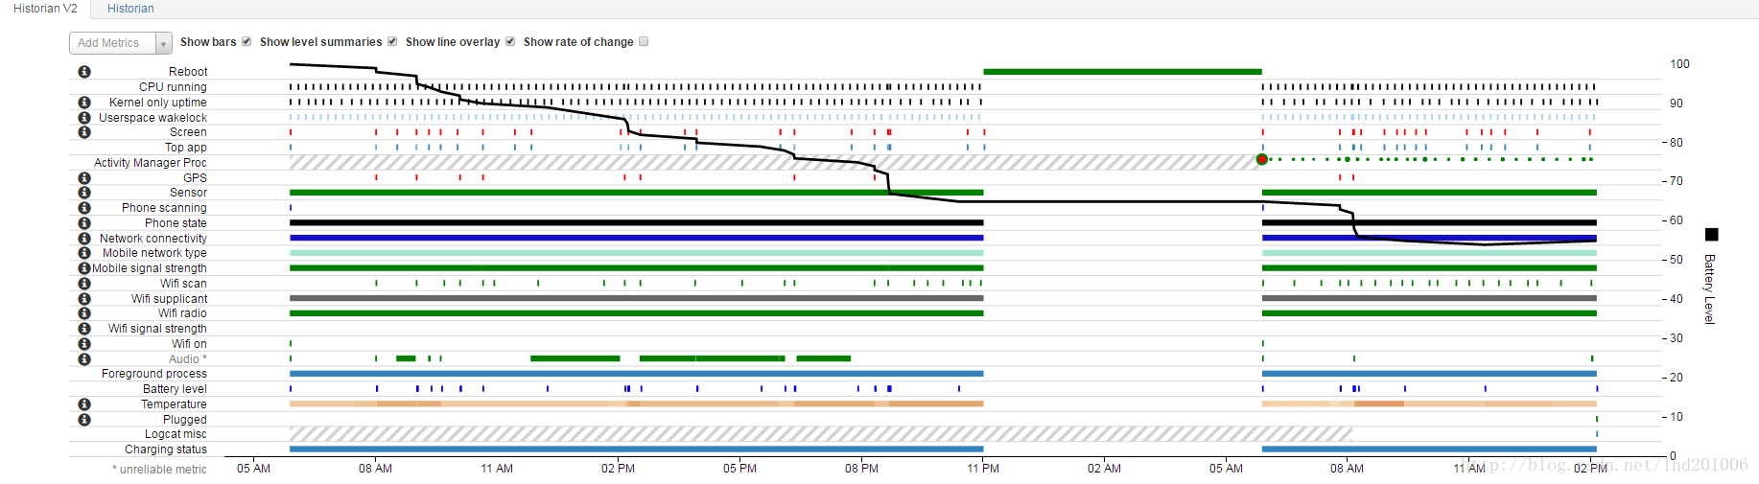Image resolution: width=1759 pixels, height=484 pixels.
Task: Enable Show rate of change checkbox
Action: [x=644, y=41]
